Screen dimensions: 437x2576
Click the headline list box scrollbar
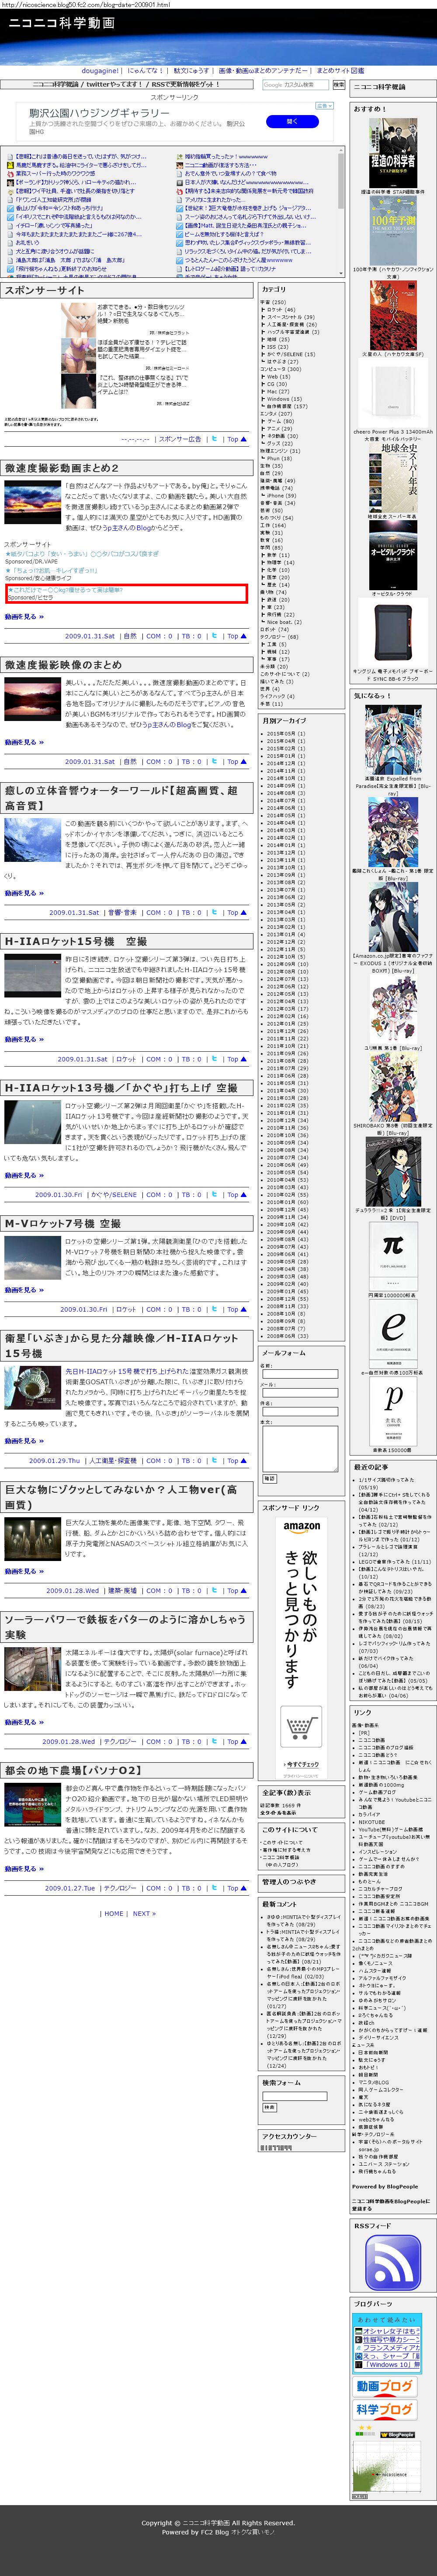(340, 212)
